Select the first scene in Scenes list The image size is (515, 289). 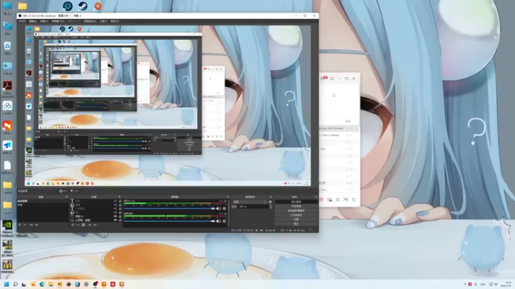click(42, 201)
